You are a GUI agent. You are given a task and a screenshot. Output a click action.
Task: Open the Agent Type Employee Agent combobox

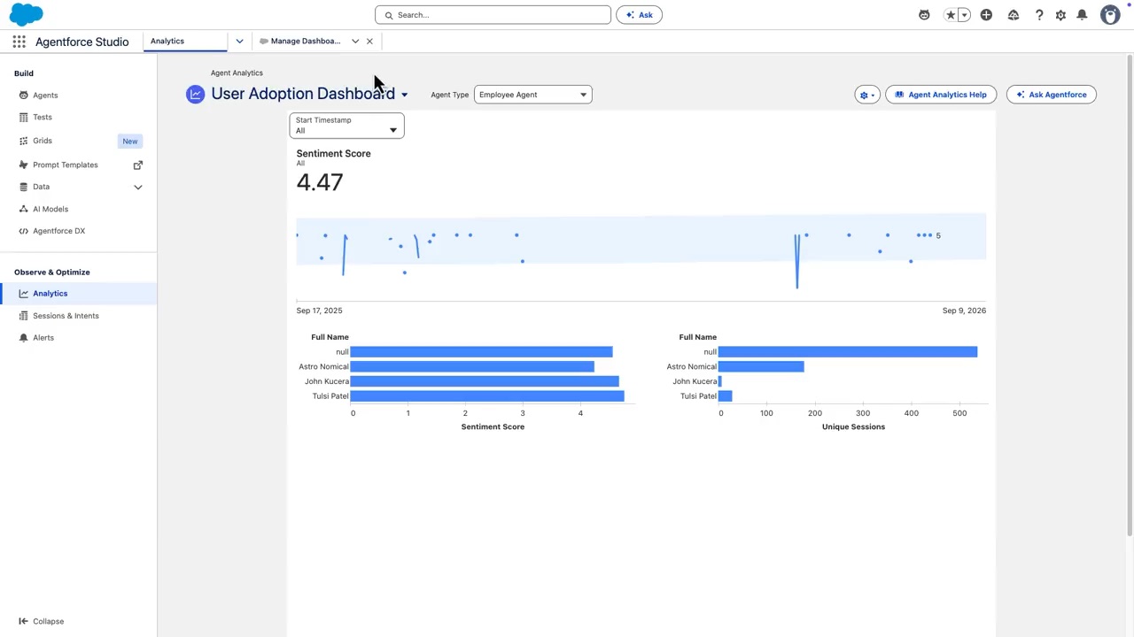(532, 95)
